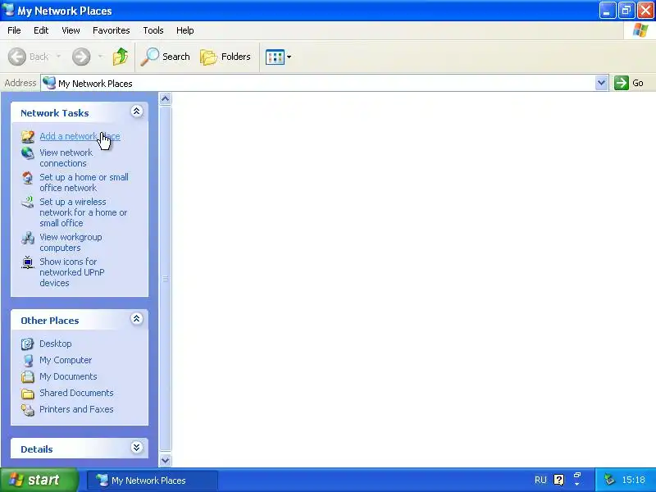Open Set up a home or small office network
Viewport: 656px width, 492px height.
point(84,182)
